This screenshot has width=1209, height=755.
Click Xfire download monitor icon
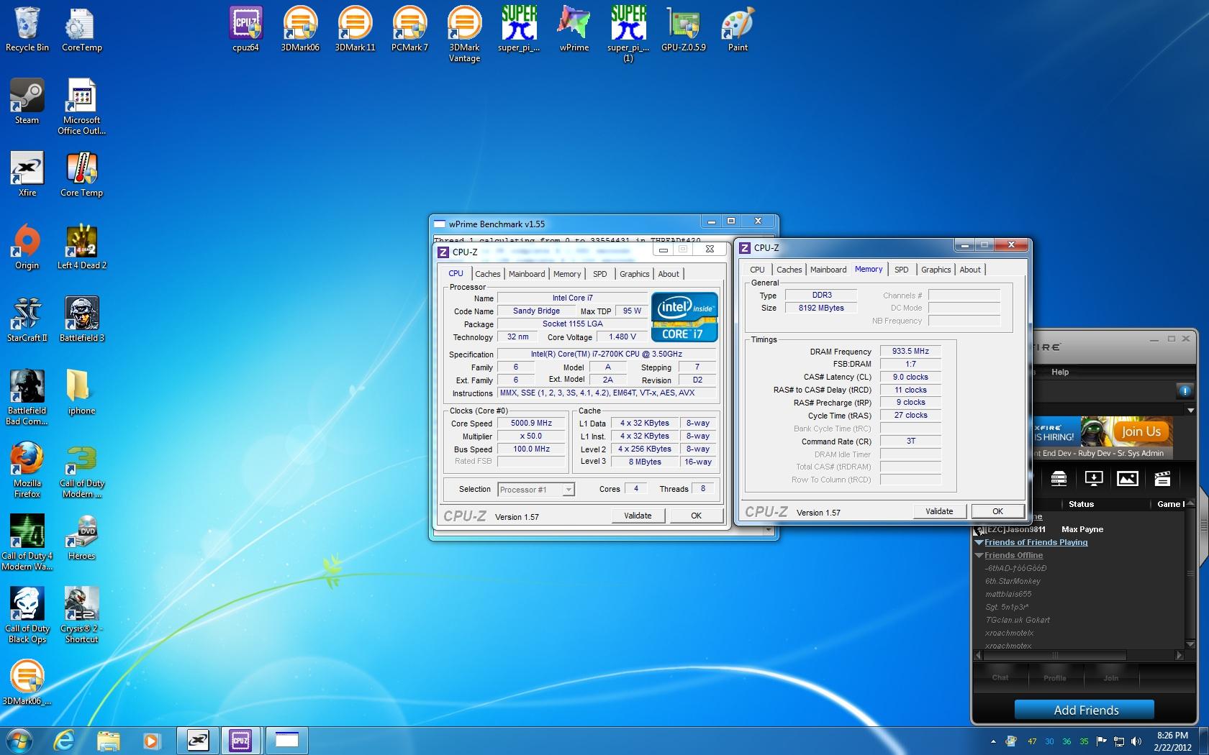1093,478
